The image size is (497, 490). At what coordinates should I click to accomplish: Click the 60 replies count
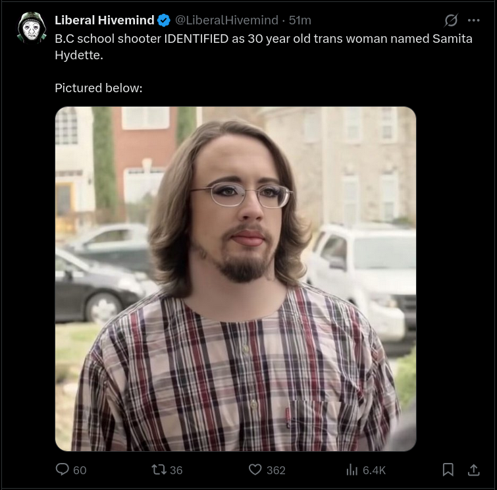tap(80, 470)
